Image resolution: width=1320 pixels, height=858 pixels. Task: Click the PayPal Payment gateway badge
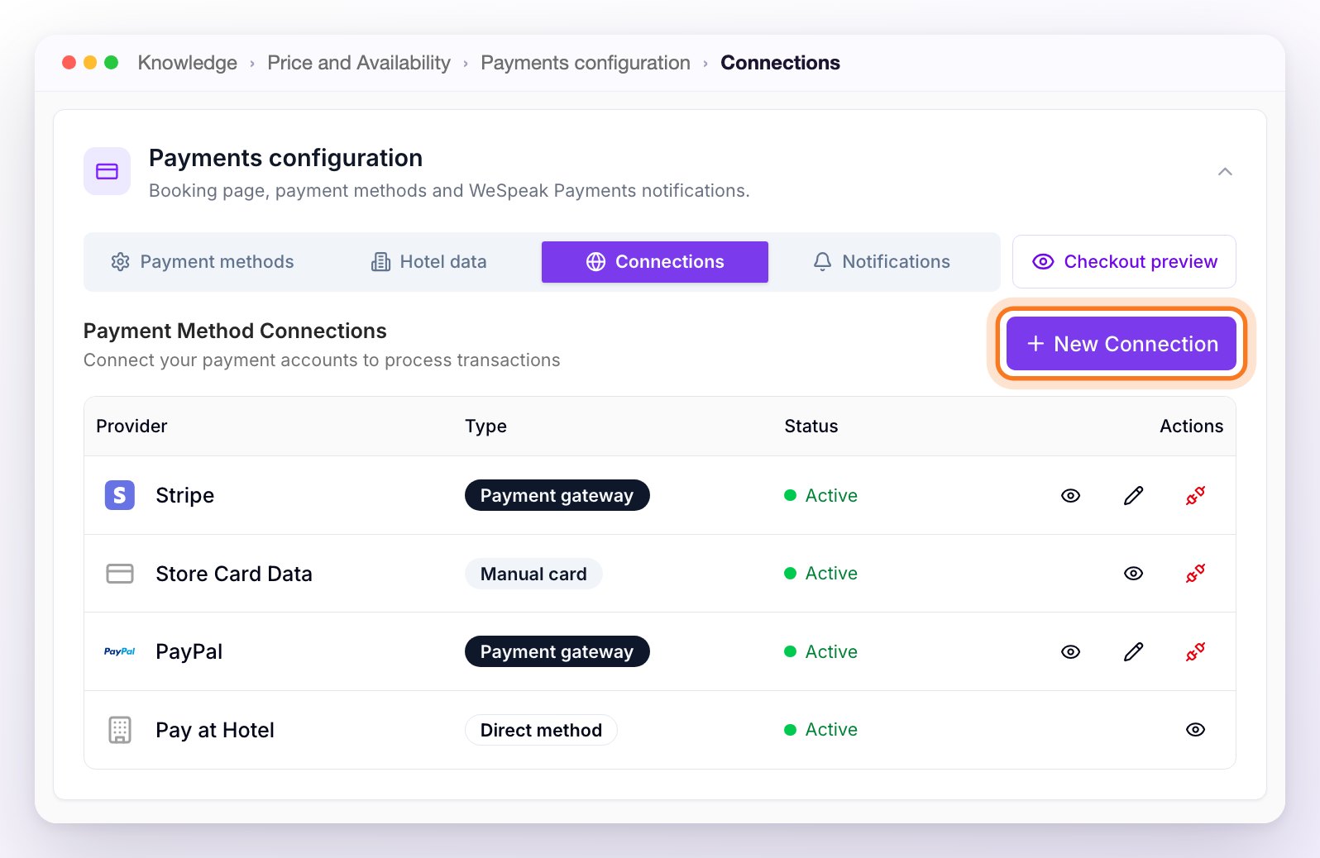tap(557, 651)
